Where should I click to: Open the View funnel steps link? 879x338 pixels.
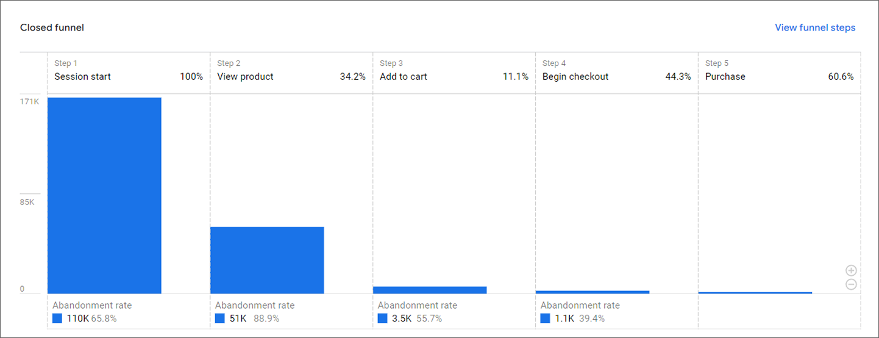tap(815, 27)
